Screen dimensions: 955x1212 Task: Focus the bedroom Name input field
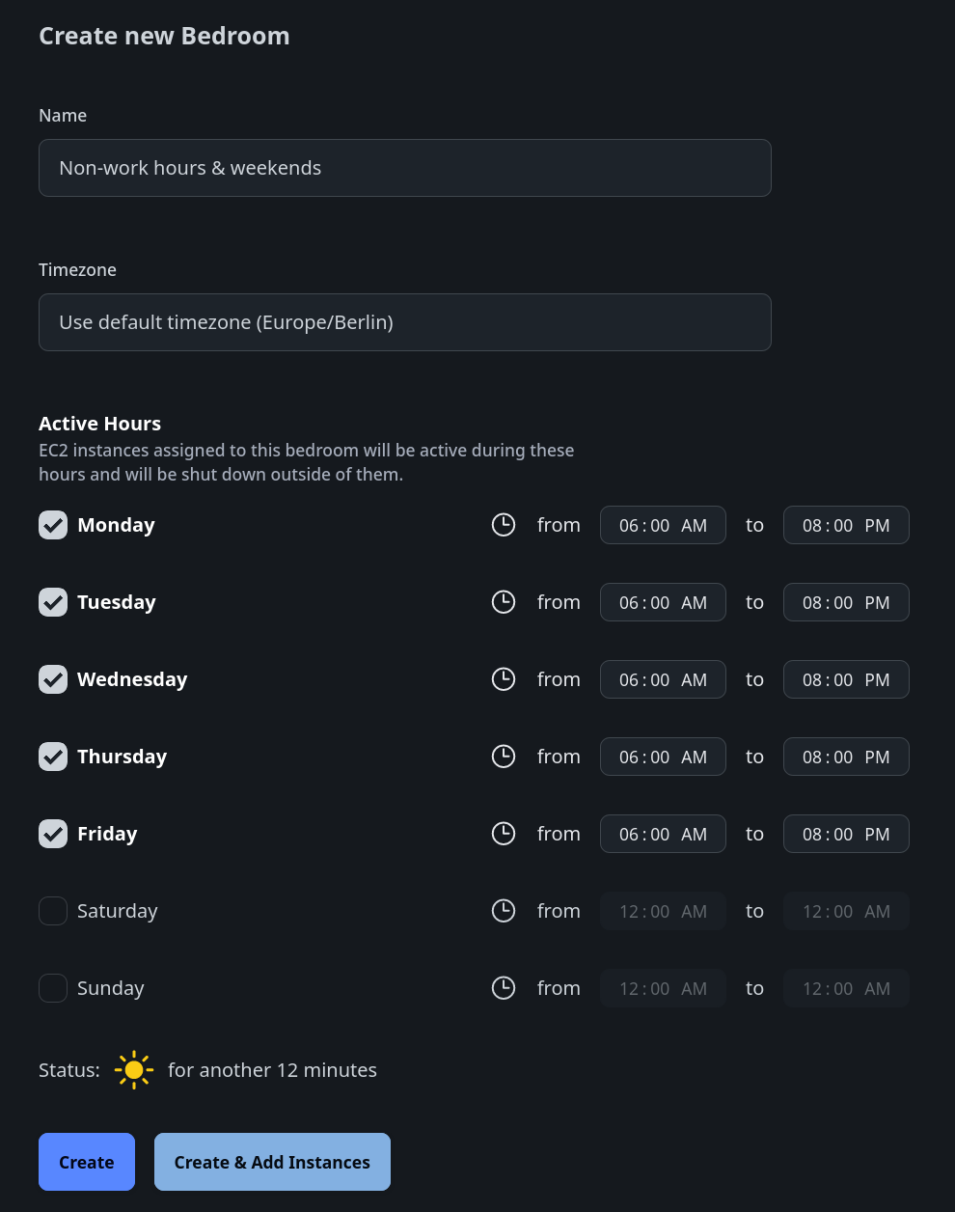coord(405,168)
